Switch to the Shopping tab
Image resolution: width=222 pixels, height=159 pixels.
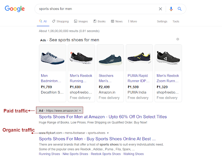60,21
